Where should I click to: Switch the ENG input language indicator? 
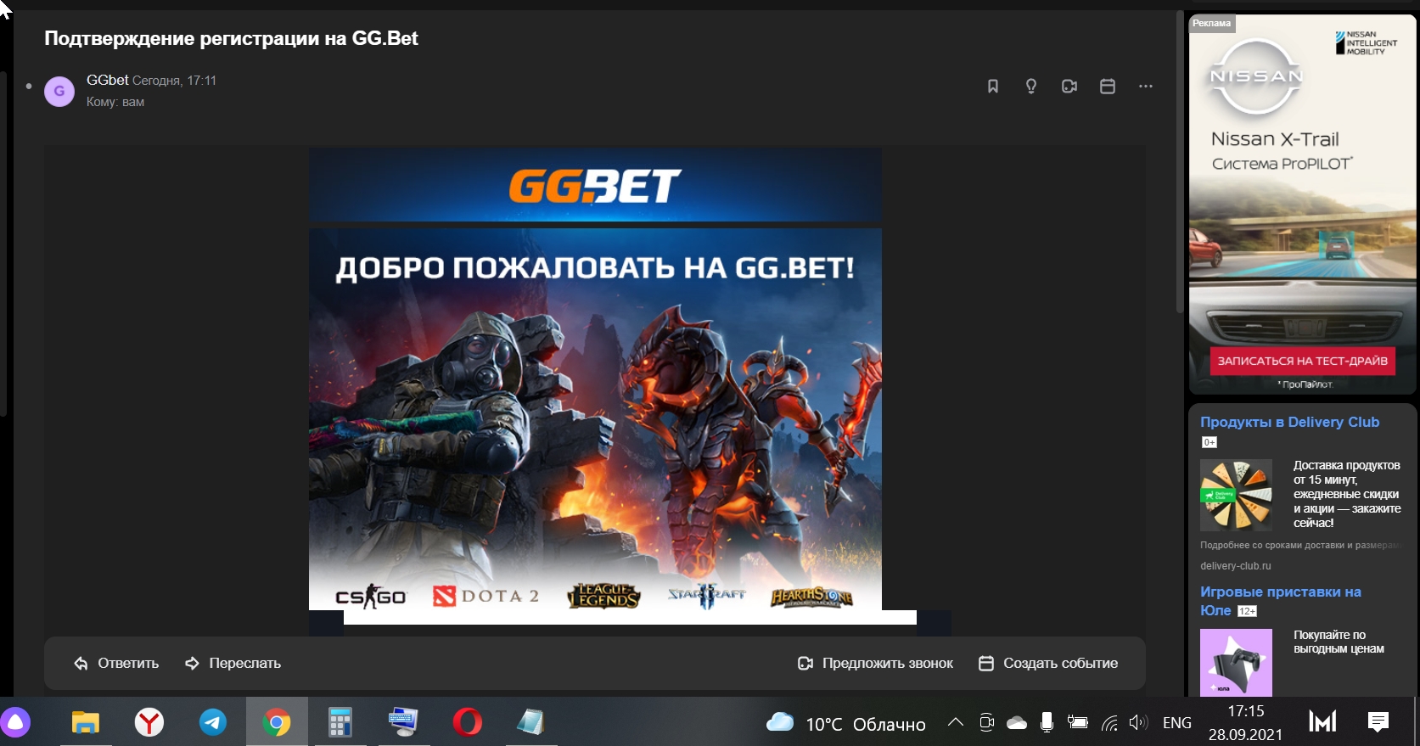point(1177,723)
